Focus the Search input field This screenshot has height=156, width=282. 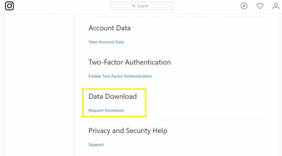142,6
